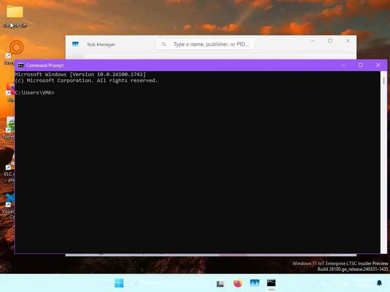Maximize the Task Manager window
The height and width of the screenshot is (292, 390).
coord(330,41)
